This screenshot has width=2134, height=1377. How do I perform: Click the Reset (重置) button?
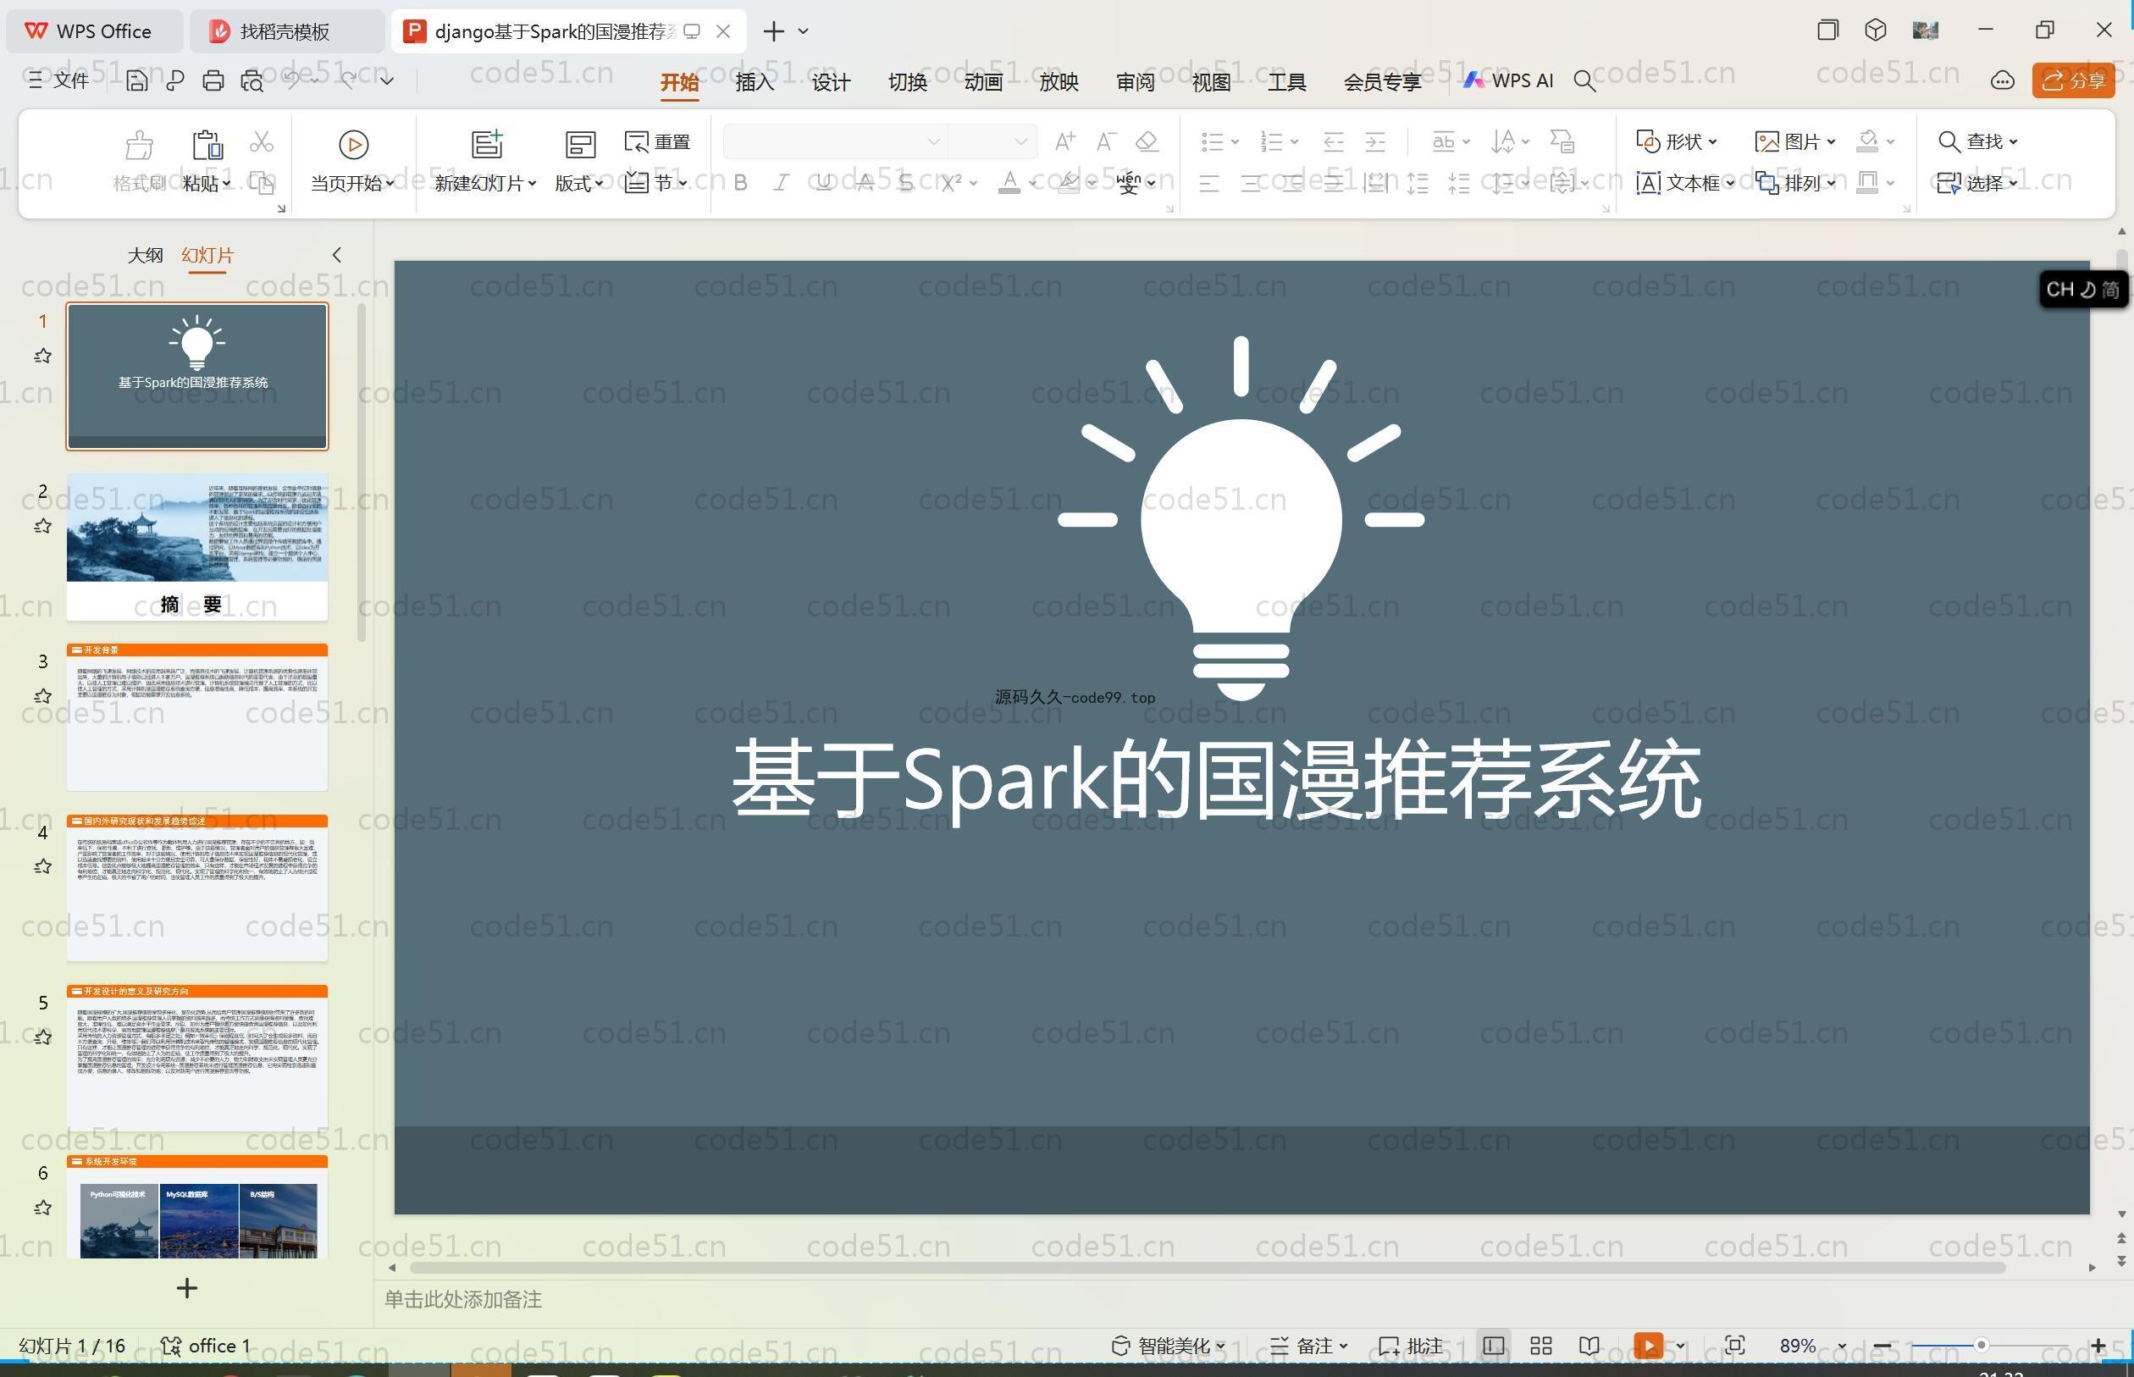[658, 141]
